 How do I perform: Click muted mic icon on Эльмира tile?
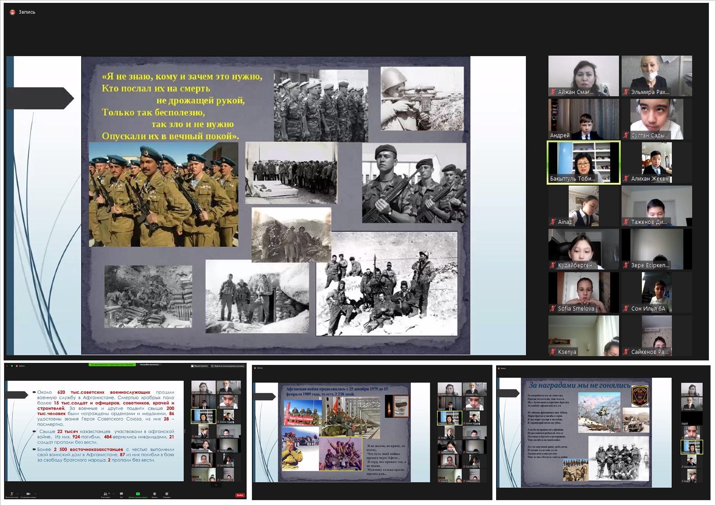[x=627, y=92]
